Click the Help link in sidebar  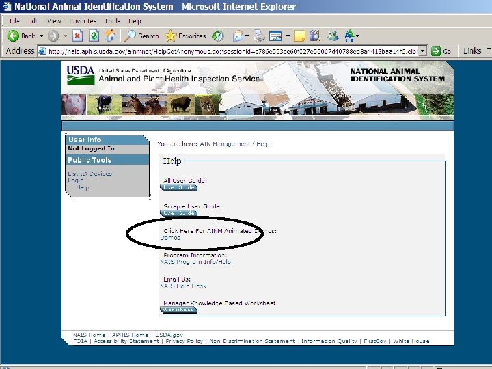click(83, 187)
